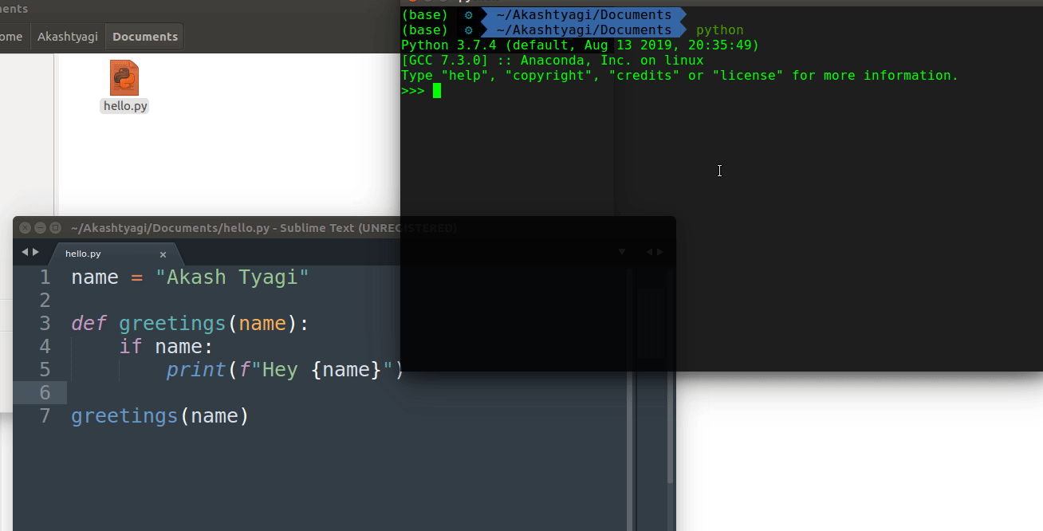Click the gear icon in the second terminal prompt

[x=467, y=29]
